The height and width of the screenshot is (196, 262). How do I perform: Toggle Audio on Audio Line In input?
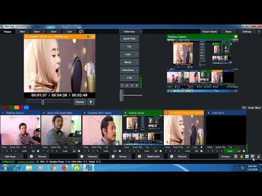click(x=230, y=151)
